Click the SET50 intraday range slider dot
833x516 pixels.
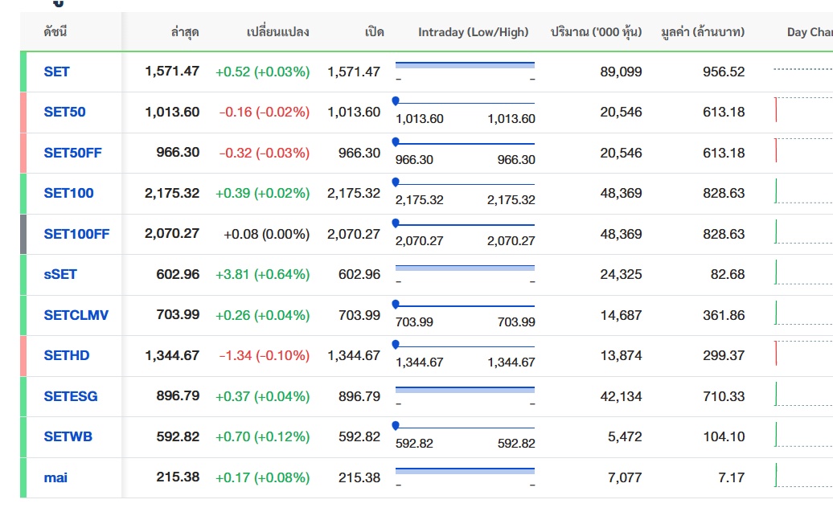[x=396, y=100]
